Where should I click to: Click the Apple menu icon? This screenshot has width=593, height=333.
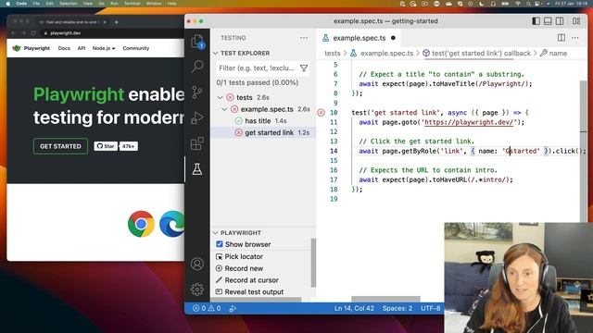click(x=7, y=4)
